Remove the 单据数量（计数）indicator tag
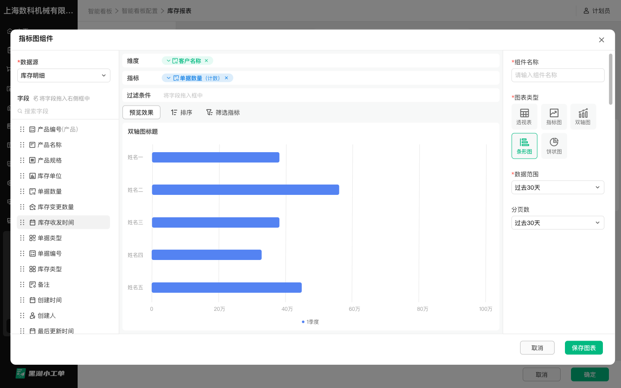Screen dimensions: 621x388 226,78
